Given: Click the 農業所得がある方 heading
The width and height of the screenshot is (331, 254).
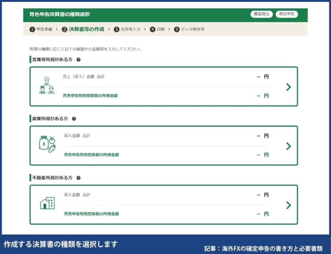Looking at the screenshot, I should click(50, 119).
